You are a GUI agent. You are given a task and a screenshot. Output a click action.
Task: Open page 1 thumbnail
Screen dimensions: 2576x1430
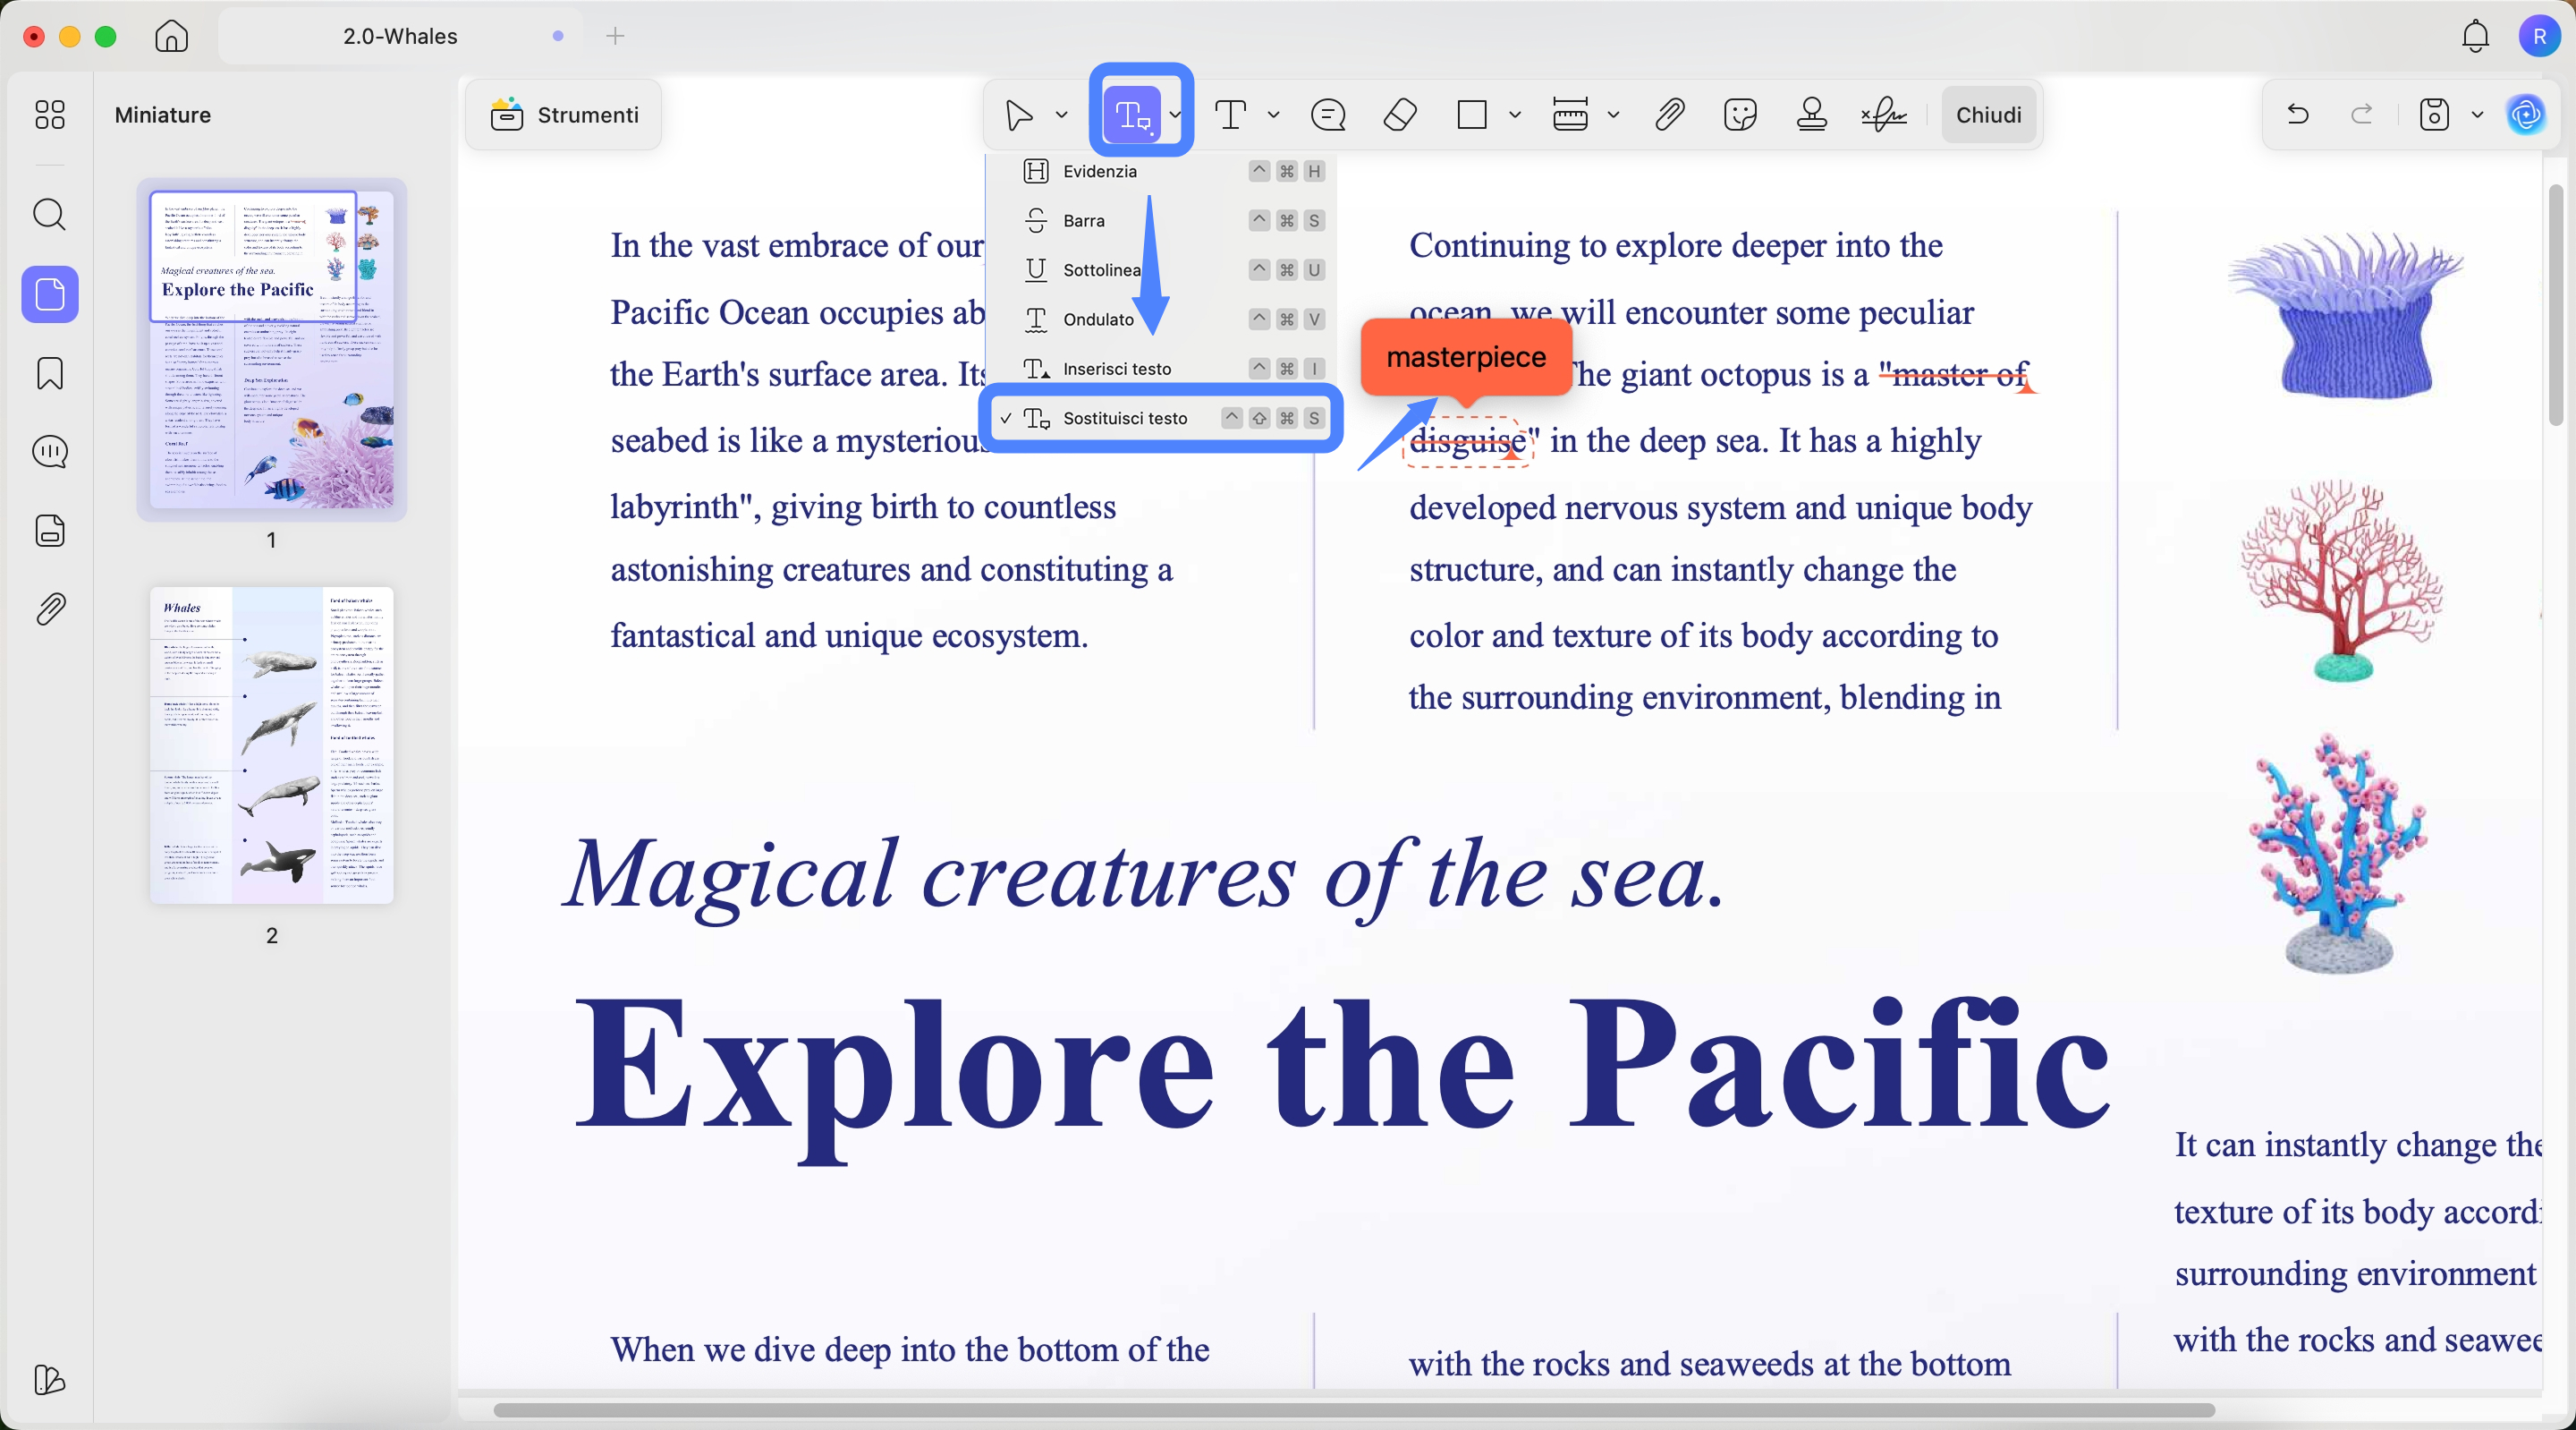[271, 349]
